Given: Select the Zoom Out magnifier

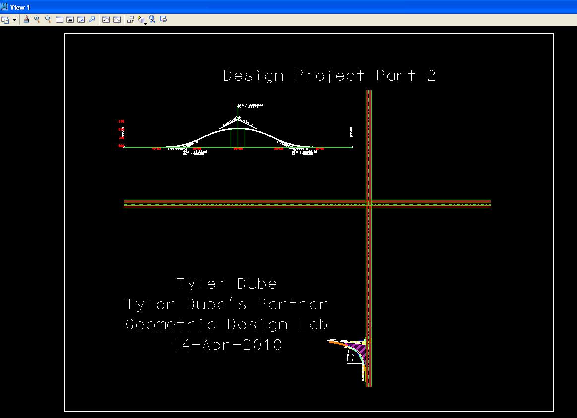Looking at the screenshot, I should [x=48, y=20].
